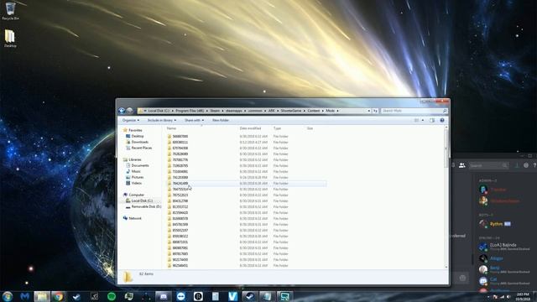
Task: Select Local Disk (C:) in navigation pane
Action: (x=139, y=200)
